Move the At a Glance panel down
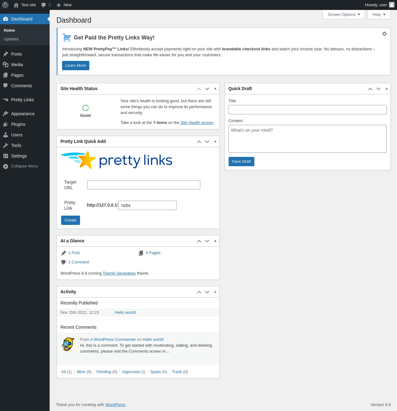397x411 pixels. (207, 241)
